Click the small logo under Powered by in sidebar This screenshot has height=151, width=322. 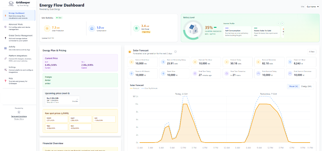coord(19,112)
